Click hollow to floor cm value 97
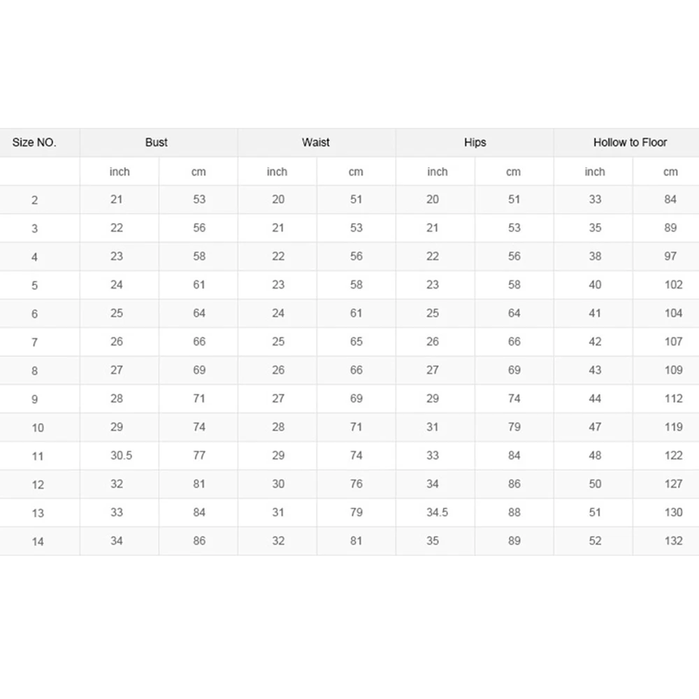 click(670, 257)
